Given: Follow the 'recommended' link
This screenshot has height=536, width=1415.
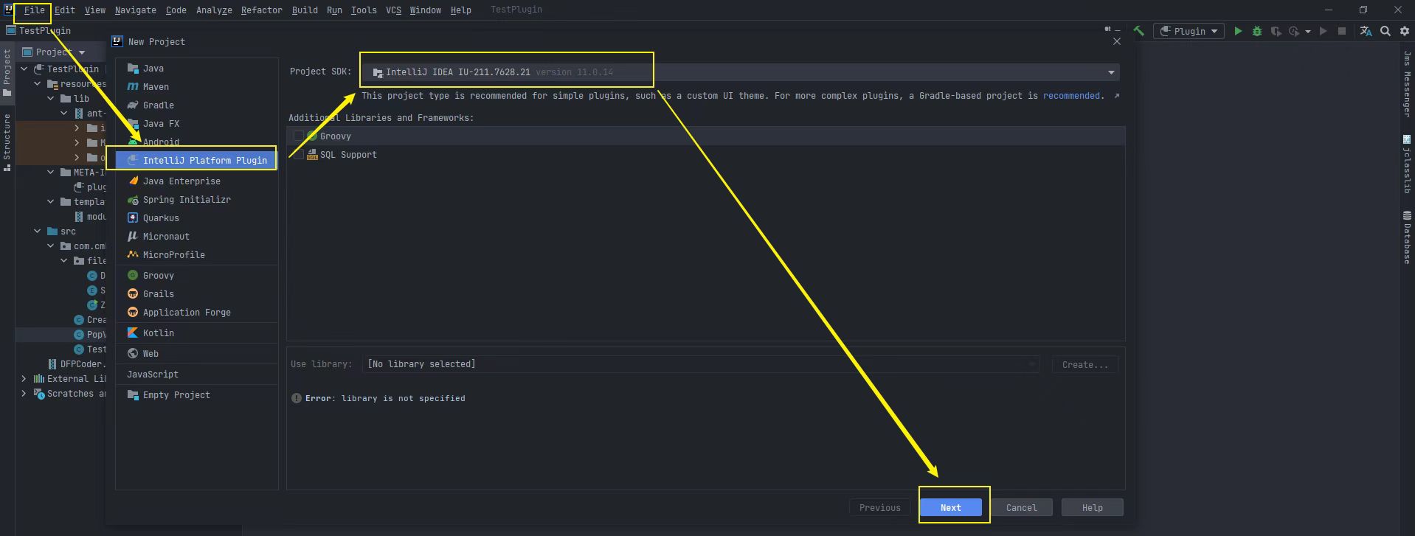Looking at the screenshot, I should click(x=1071, y=96).
